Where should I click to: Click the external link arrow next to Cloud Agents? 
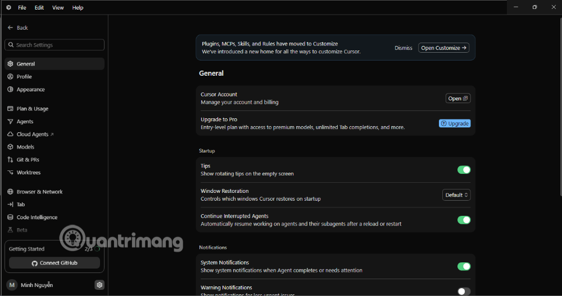coord(52,135)
